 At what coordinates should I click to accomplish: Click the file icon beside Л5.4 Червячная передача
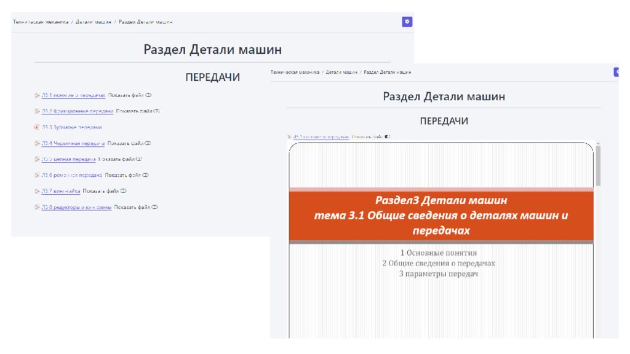click(37, 143)
